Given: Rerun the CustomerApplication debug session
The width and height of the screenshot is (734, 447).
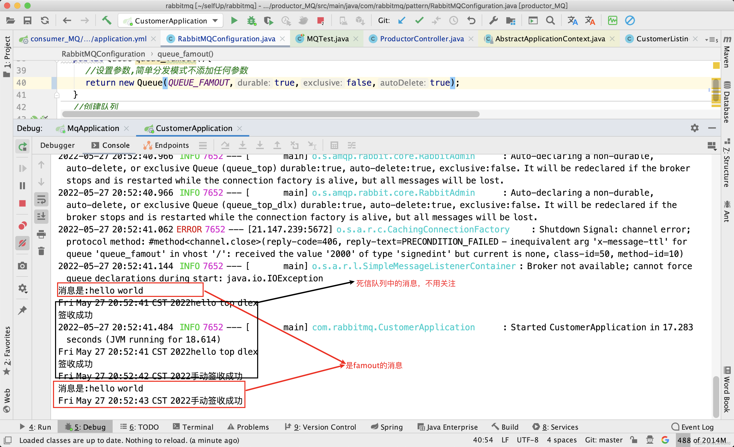Looking at the screenshot, I should 22,147.
